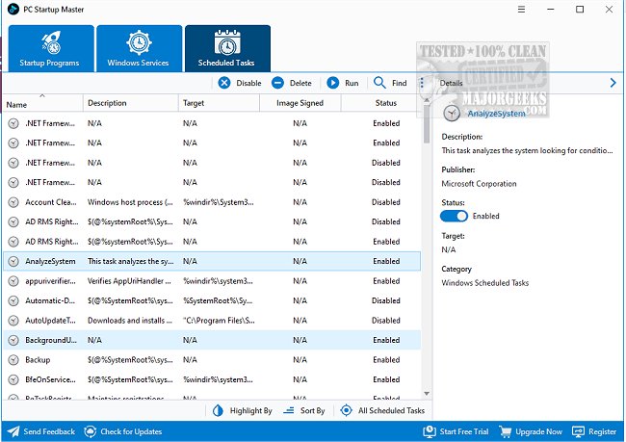The height and width of the screenshot is (442, 626).
Task: Select the Account Clea... task name
Action: 51,202
